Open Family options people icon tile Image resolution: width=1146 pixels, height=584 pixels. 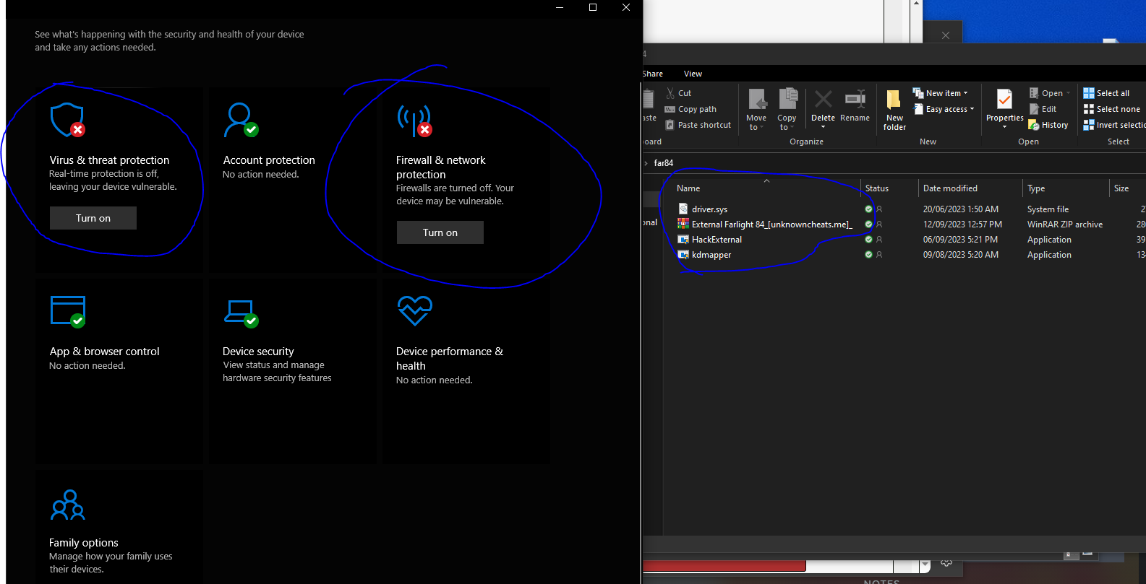pyautogui.click(x=119, y=527)
